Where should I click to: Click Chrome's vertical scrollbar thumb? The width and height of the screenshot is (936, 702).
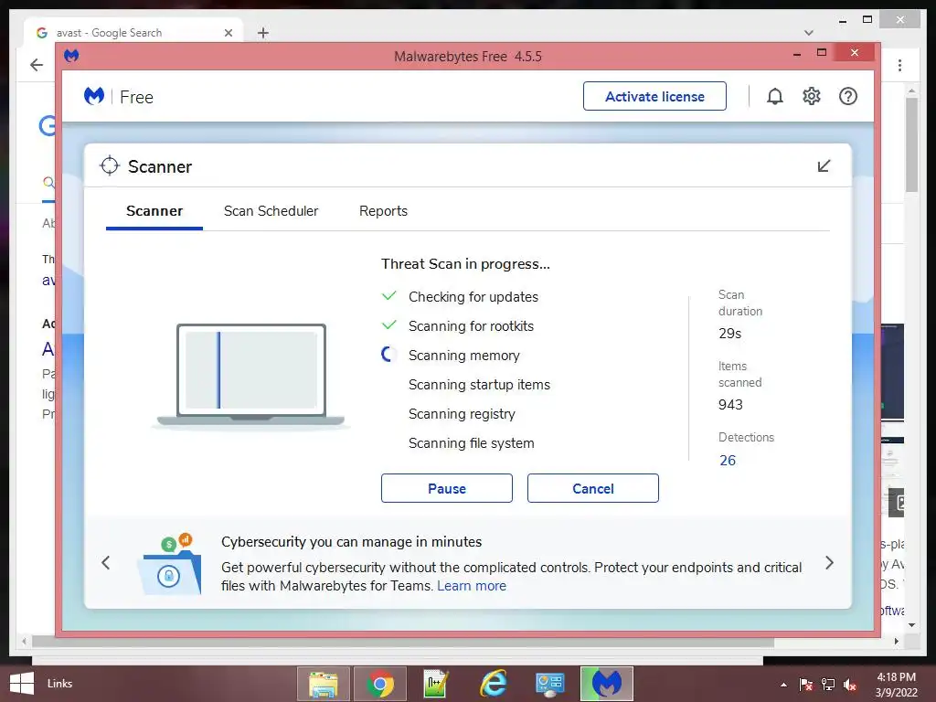(x=911, y=145)
